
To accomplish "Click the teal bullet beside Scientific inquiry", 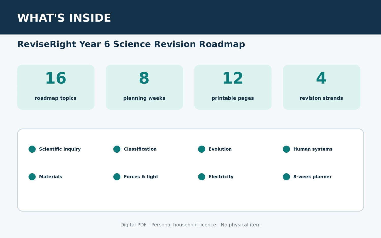I will point(32,149).
